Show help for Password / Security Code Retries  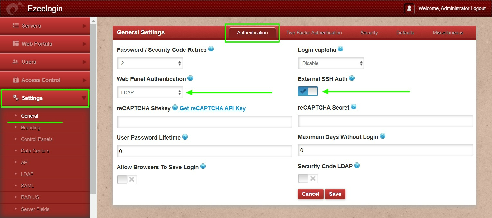pos(211,49)
